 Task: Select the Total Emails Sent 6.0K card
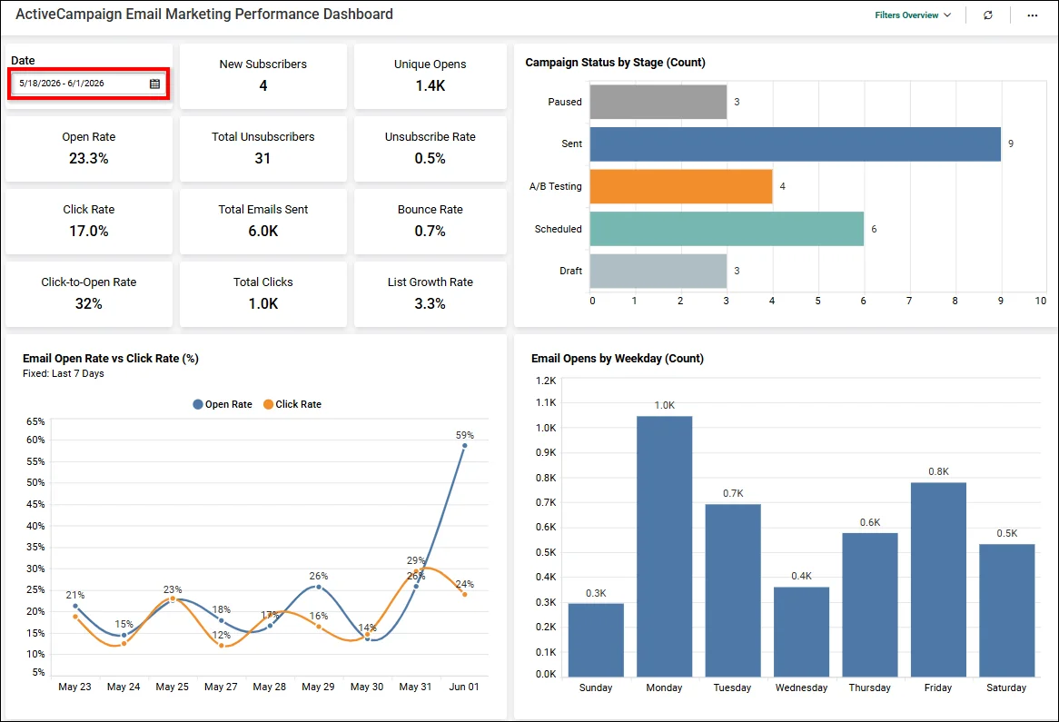pyautogui.click(x=262, y=222)
